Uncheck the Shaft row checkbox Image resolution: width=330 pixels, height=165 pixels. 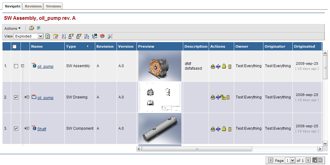pyautogui.click(x=16, y=128)
